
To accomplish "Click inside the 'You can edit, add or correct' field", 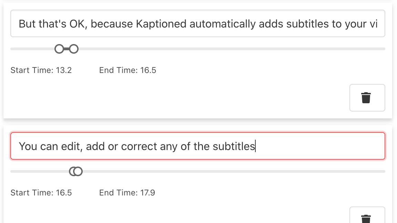I will tap(197, 146).
